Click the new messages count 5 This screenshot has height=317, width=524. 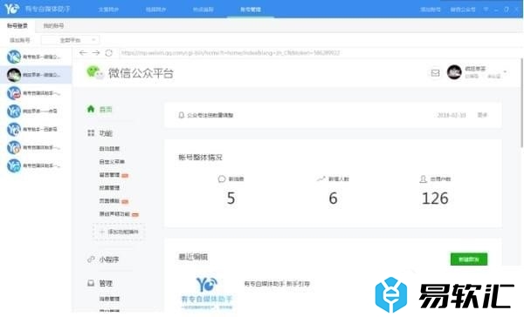tap(231, 199)
